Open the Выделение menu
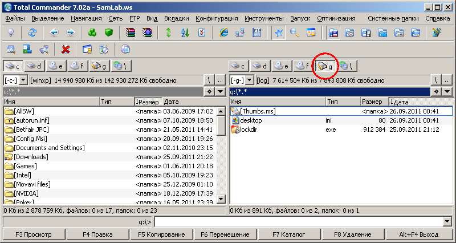The height and width of the screenshot is (243, 456). click(48, 18)
